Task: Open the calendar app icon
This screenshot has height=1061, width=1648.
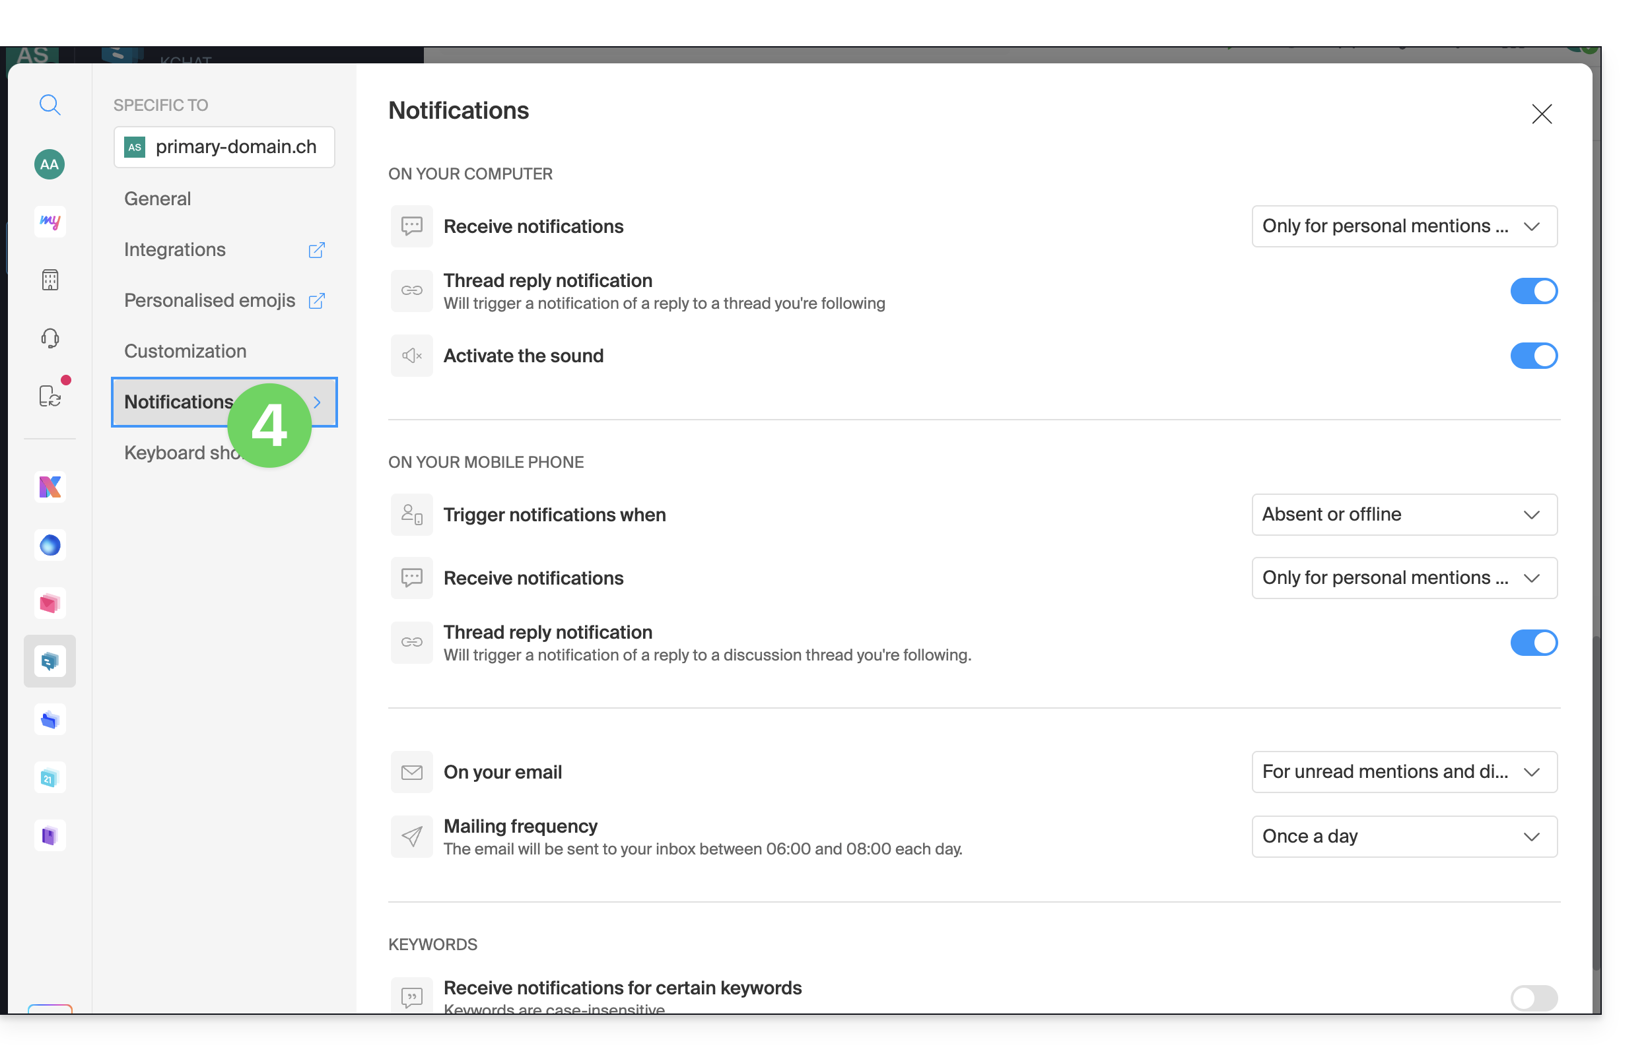Action: click(x=50, y=778)
